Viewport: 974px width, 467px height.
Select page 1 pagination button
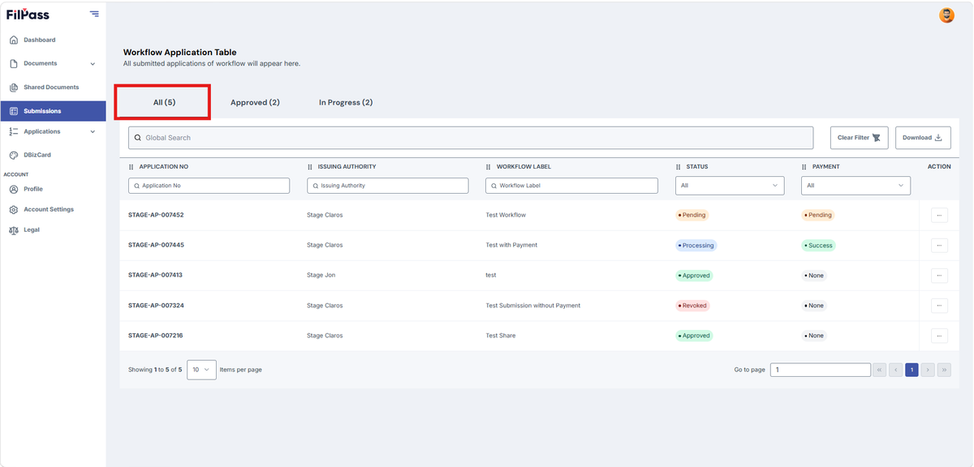(912, 370)
